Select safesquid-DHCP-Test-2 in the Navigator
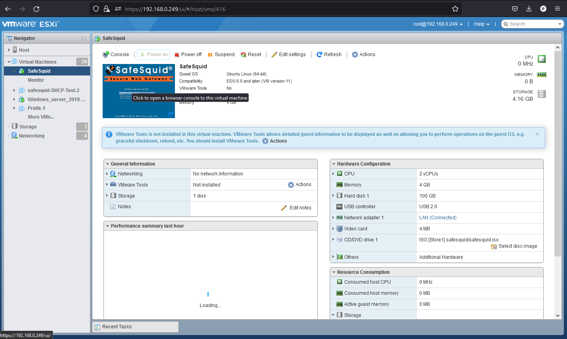Screen dimensions: 567x339 point(53,90)
